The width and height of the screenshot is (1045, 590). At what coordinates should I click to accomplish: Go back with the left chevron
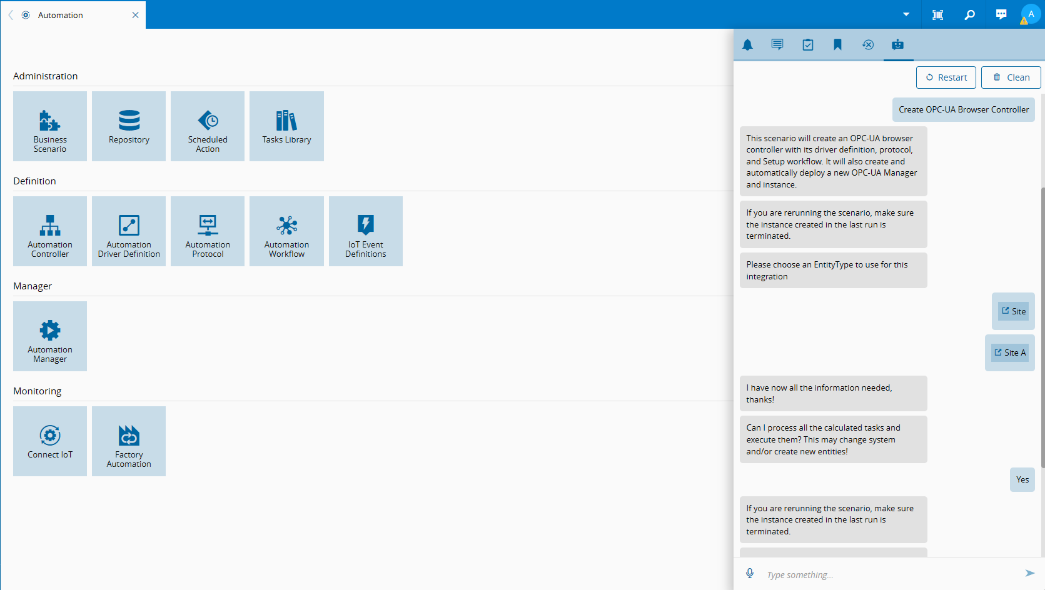[x=11, y=15]
